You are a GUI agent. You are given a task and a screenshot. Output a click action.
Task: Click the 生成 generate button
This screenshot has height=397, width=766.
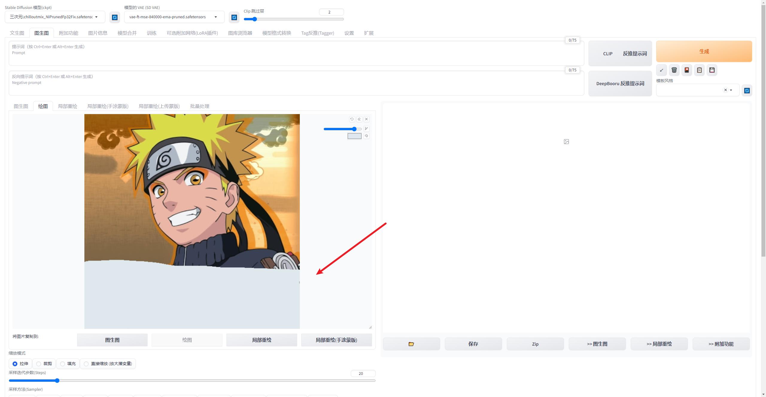(704, 51)
